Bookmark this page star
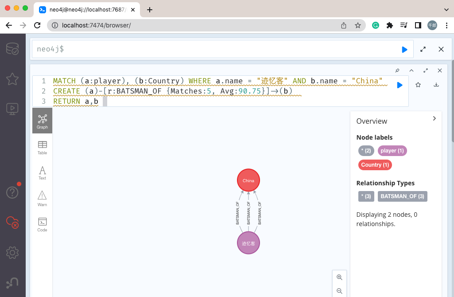This screenshot has height=297, width=454. (358, 26)
